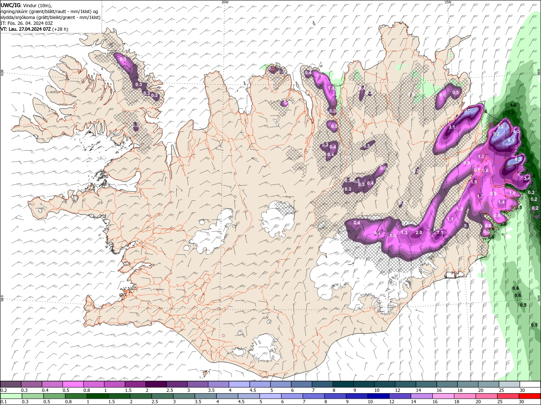Click the "20W" longitude label
The image size is (541, 405).
click(225, 2)
